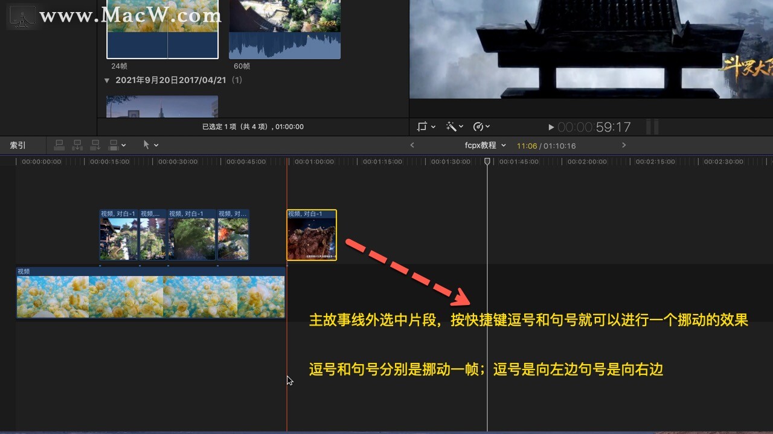
Task: Click the 00:02:00:00 ruler timecode
Action: pyautogui.click(x=588, y=162)
